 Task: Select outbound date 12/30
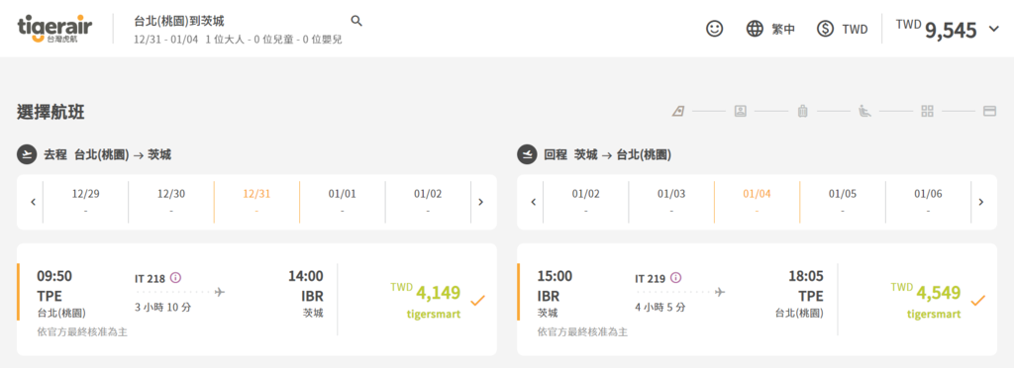[171, 202]
